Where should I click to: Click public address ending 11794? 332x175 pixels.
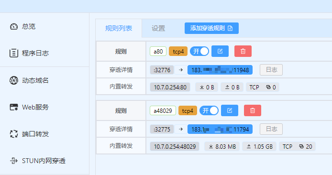pyautogui.click(x=220, y=129)
